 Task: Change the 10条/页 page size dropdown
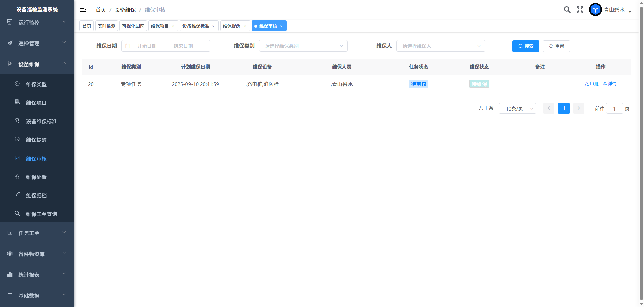[x=517, y=108]
